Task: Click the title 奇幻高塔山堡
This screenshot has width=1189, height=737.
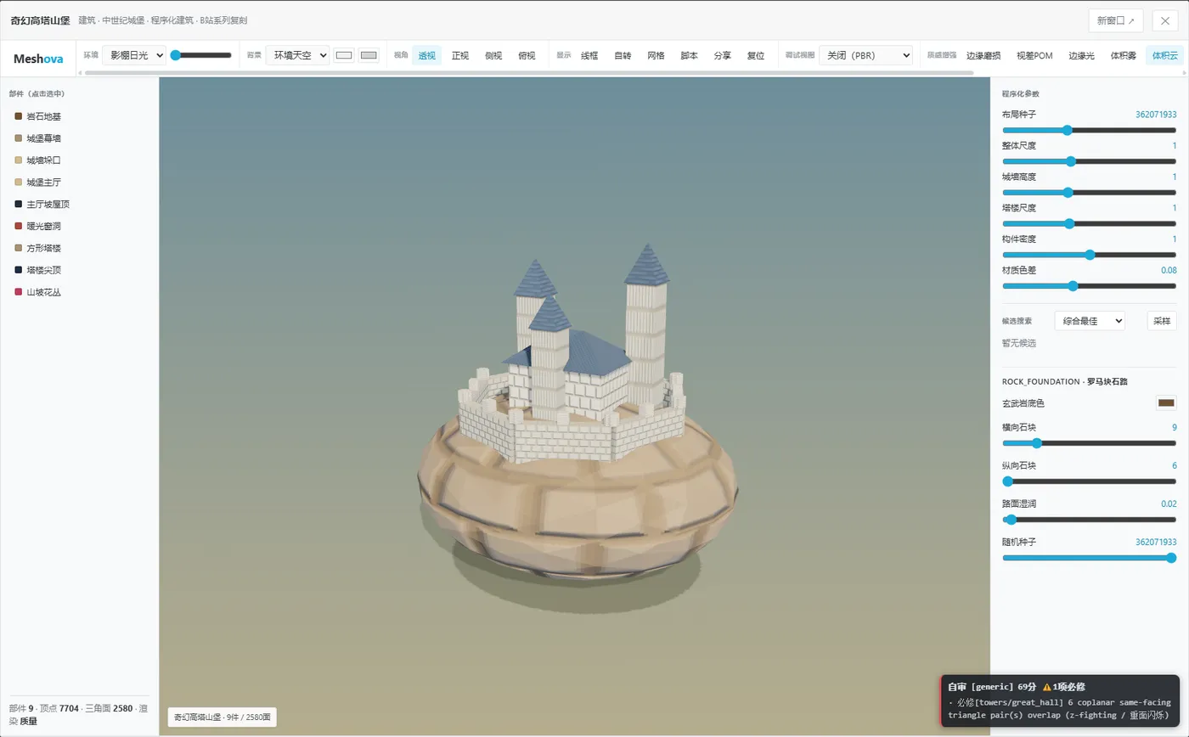Action: pyautogui.click(x=40, y=20)
